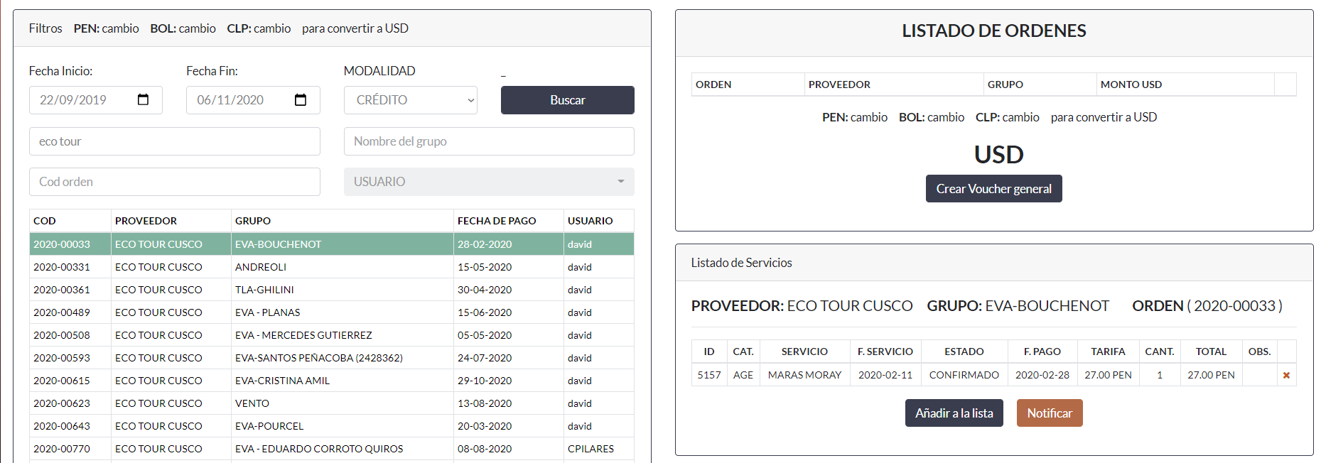
Task: Expand the MODALIDAD dropdown showing CRÉDITO
Action: pos(410,100)
